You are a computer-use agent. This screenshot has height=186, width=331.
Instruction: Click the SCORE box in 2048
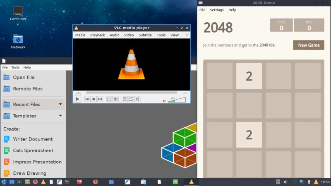[281, 25]
